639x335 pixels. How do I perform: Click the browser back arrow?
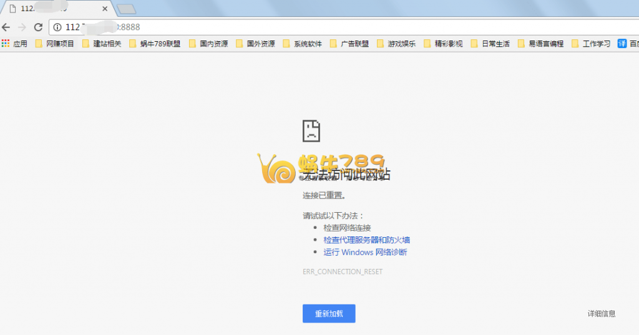point(6,27)
